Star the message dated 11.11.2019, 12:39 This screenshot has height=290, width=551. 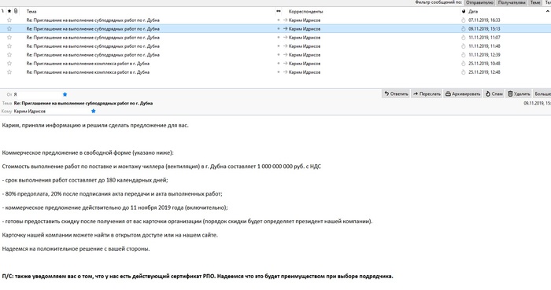point(9,55)
